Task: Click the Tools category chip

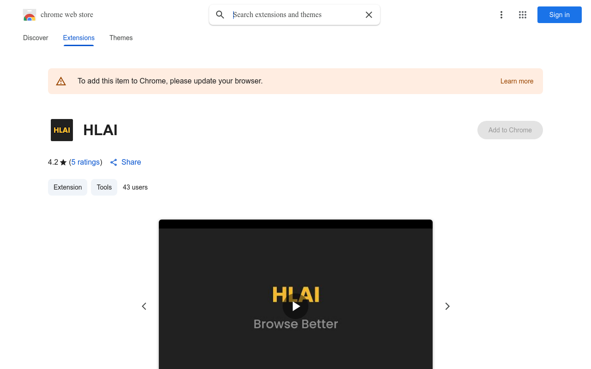Action: 104,187
